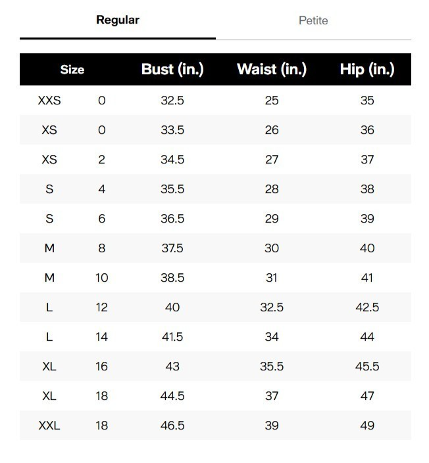Select the Regular tab
The height and width of the screenshot is (463, 429).
tap(118, 20)
